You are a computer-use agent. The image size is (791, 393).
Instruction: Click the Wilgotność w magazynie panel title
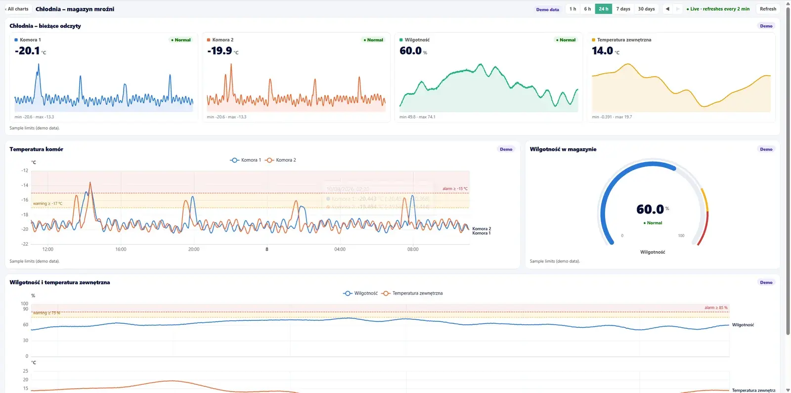coord(563,149)
